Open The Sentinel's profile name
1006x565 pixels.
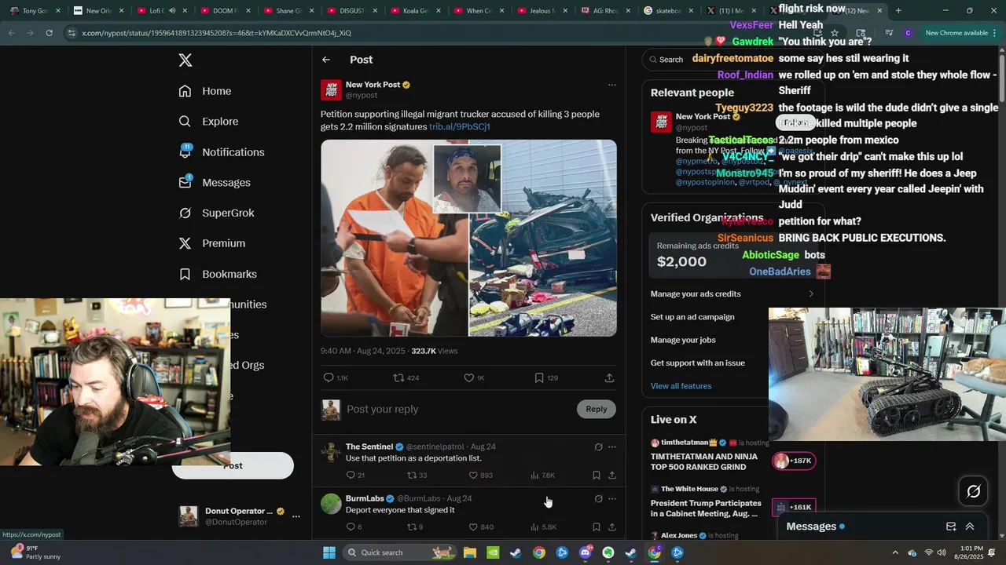click(x=369, y=447)
